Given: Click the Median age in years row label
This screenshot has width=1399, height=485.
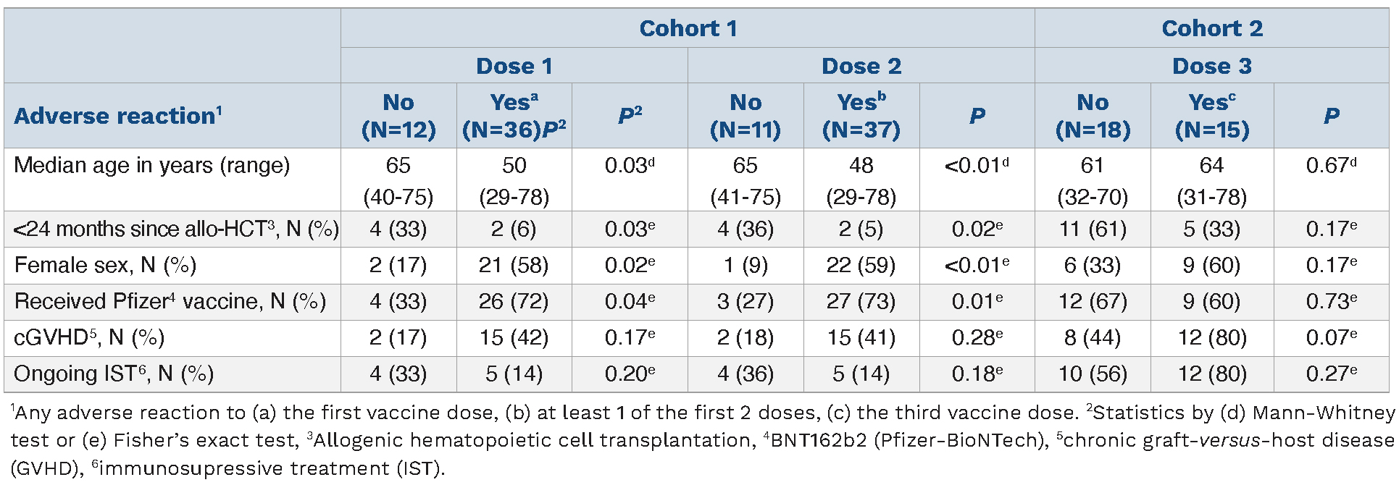Looking at the screenshot, I should click(151, 166).
